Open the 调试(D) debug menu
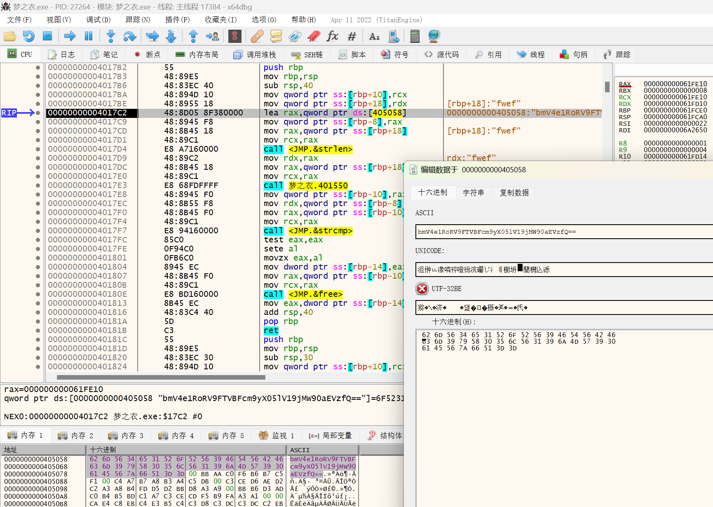 pyautogui.click(x=98, y=20)
